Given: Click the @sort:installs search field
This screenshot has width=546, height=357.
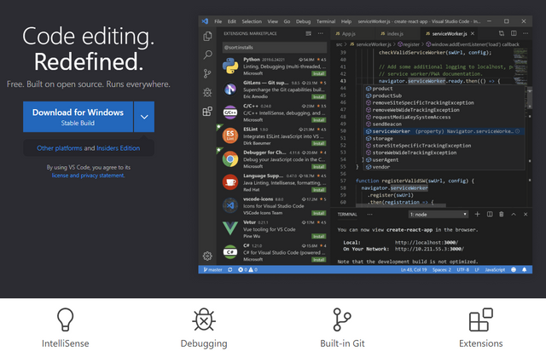Looking at the screenshot, I should click(x=275, y=47).
